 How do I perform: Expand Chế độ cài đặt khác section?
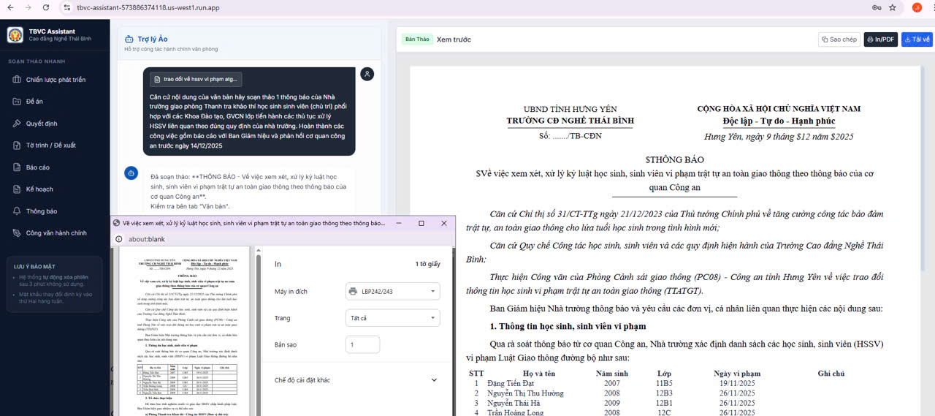(x=356, y=380)
